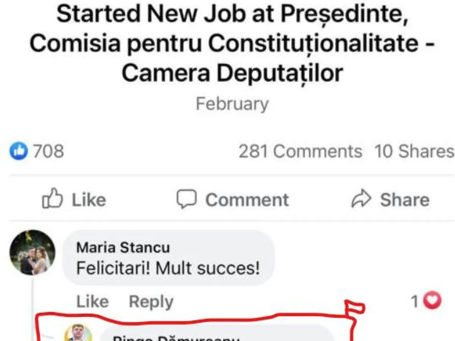Open Maria Stancu's profile picture

pos(32,252)
